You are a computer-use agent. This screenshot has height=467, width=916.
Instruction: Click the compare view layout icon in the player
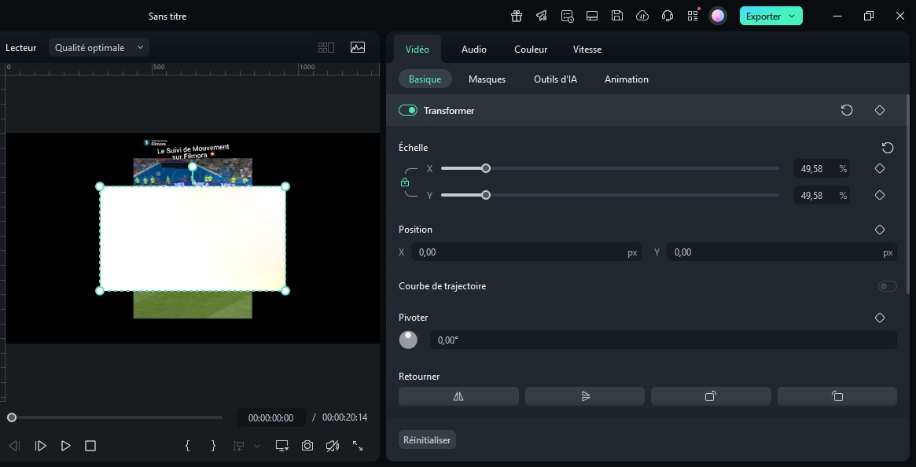pyautogui.click(x=326, y=47)
